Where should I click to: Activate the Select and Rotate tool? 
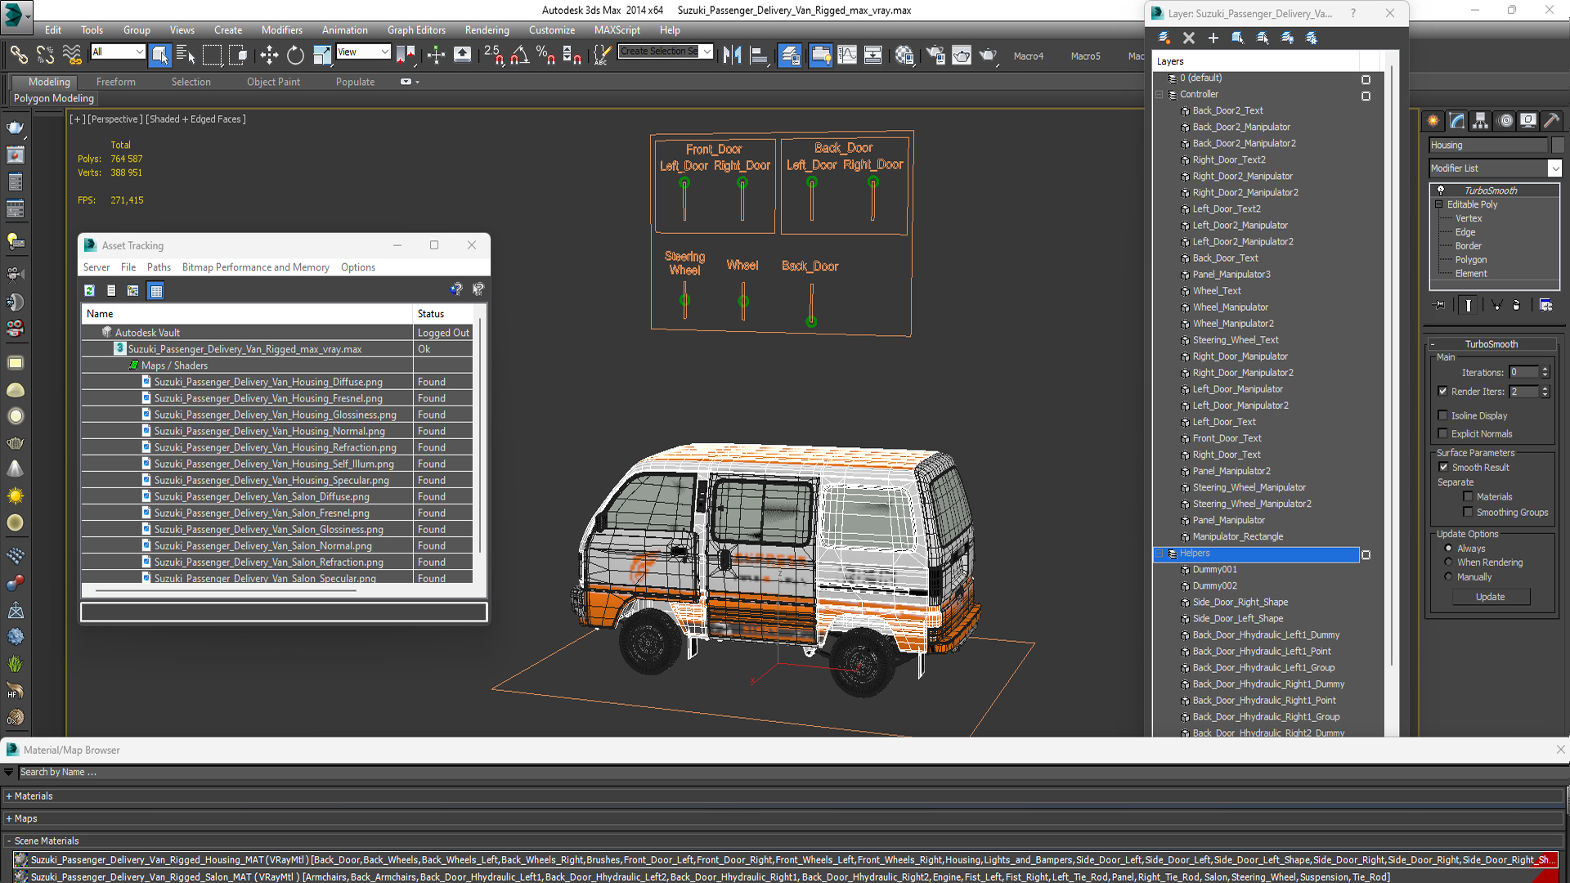pyautogui.click(x=295, y=55)
